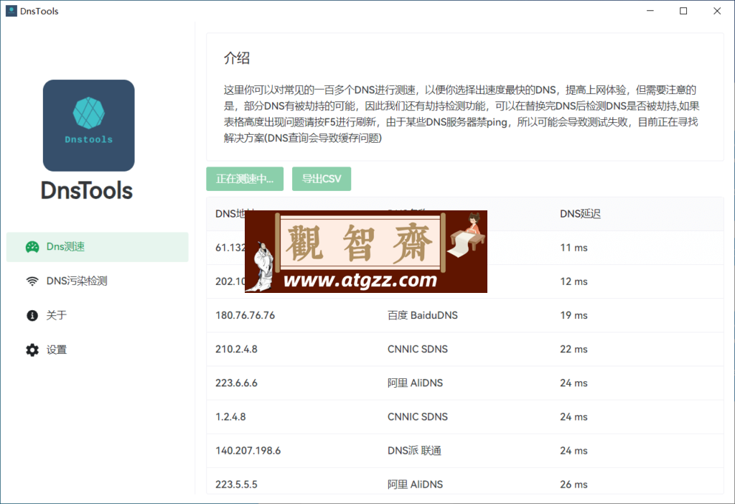
Task: Select the 180.76.76.76 address cell
Action: [x=245, y=315]
